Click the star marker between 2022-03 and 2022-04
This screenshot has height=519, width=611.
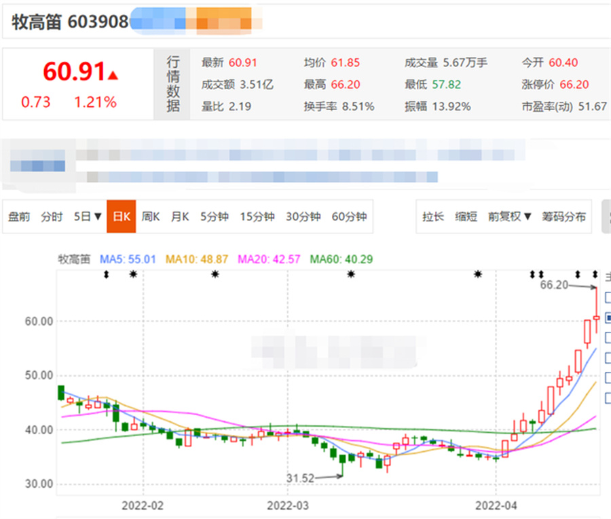[351, 274]
